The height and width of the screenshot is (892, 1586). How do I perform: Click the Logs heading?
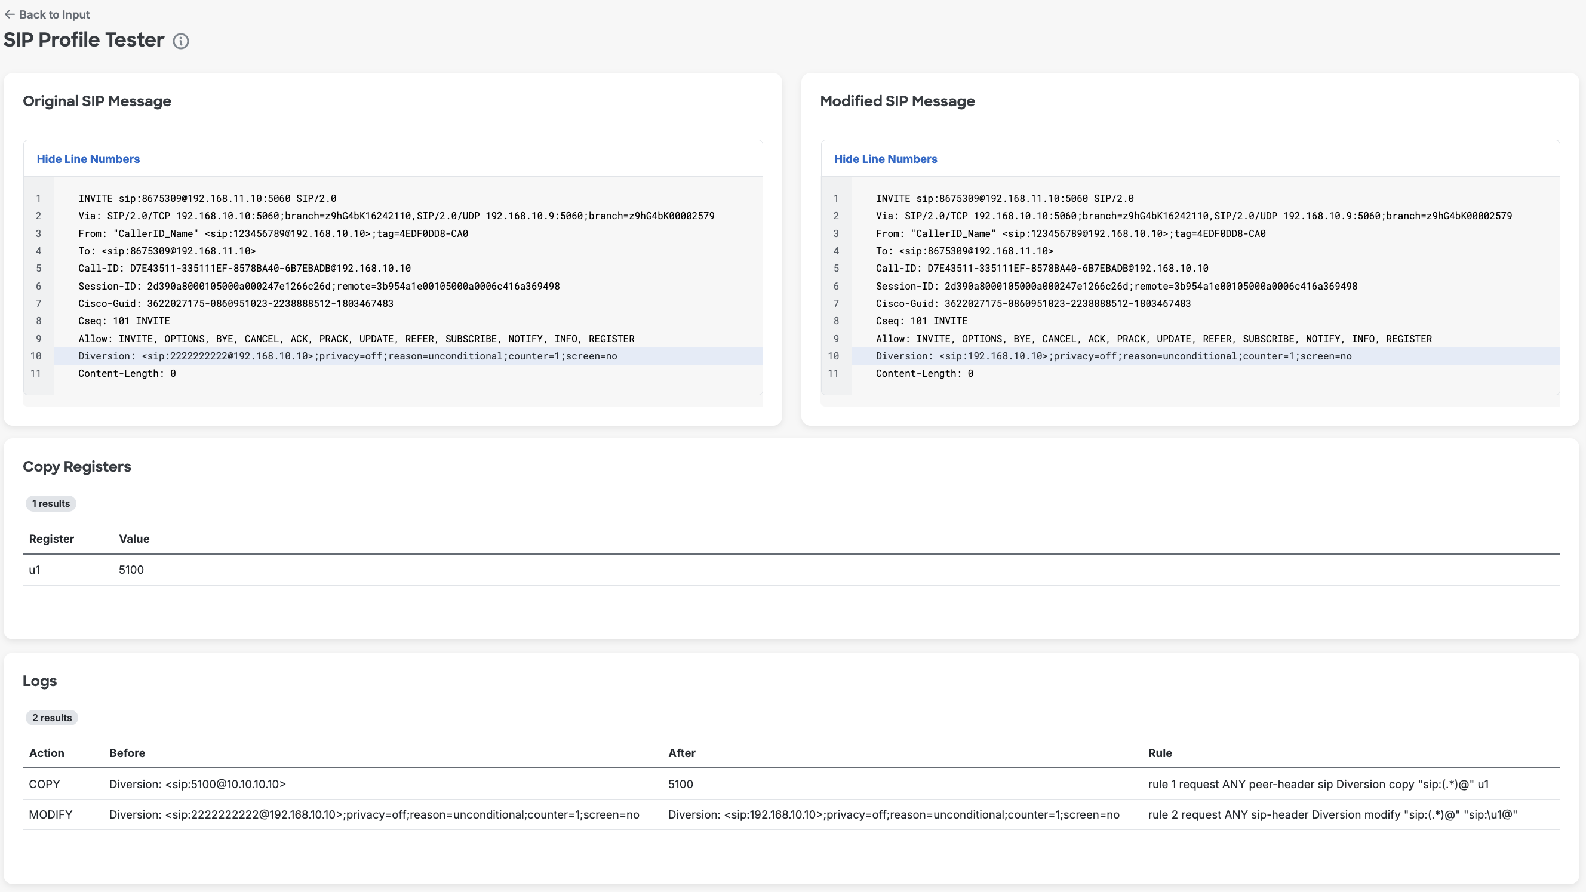point(39,681)
